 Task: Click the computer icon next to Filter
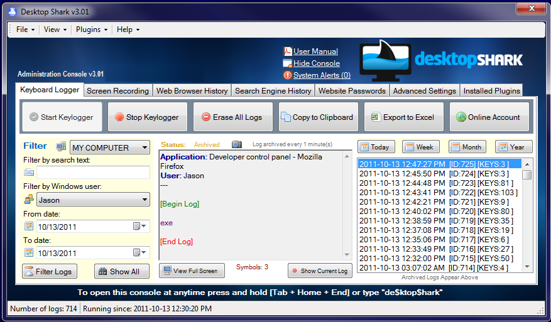[61, 146]
